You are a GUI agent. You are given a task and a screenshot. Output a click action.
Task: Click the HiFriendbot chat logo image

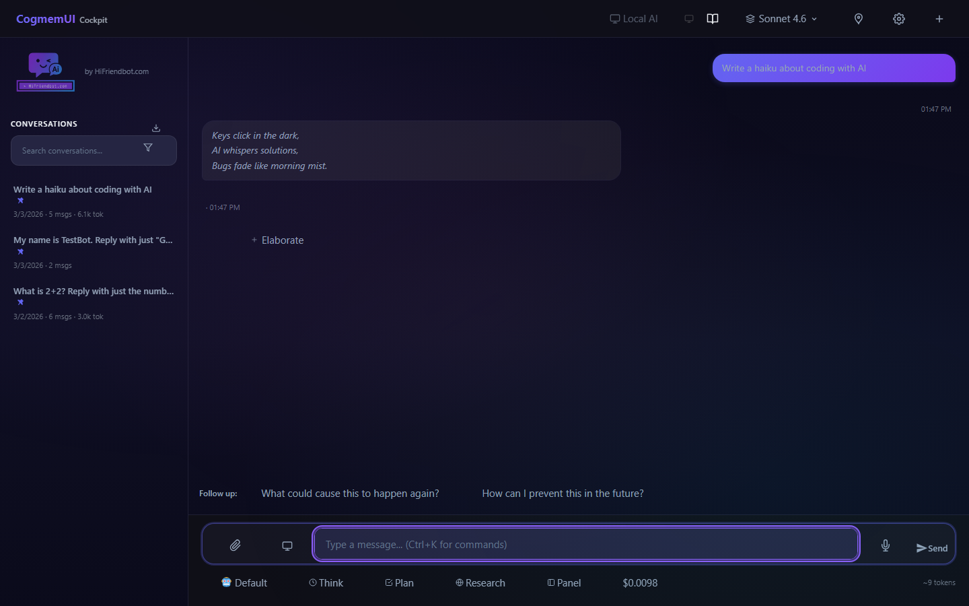(x=45, y=71)
